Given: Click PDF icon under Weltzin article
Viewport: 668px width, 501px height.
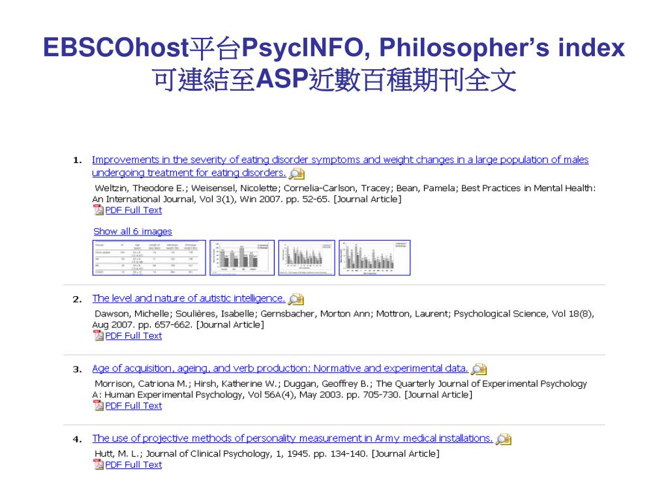Looking at the screenshot, I should pyautogui.click(x=99, y=210).
